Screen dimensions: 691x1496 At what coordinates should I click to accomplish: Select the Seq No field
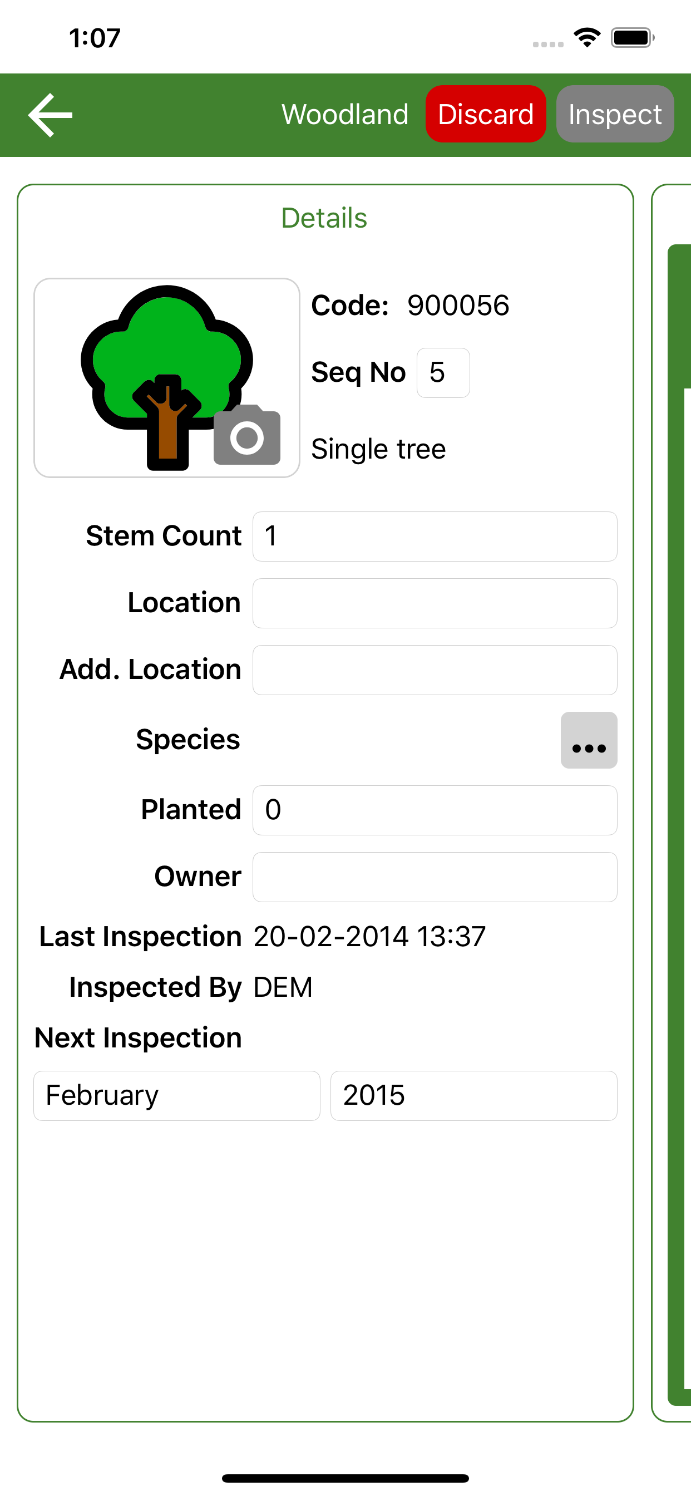443,372
